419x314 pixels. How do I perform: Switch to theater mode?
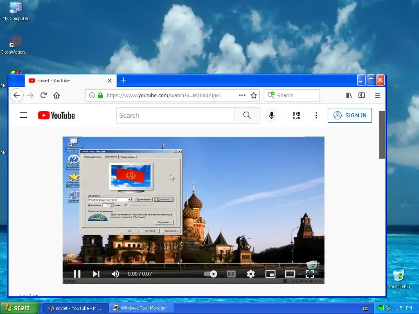click(290, 274)
